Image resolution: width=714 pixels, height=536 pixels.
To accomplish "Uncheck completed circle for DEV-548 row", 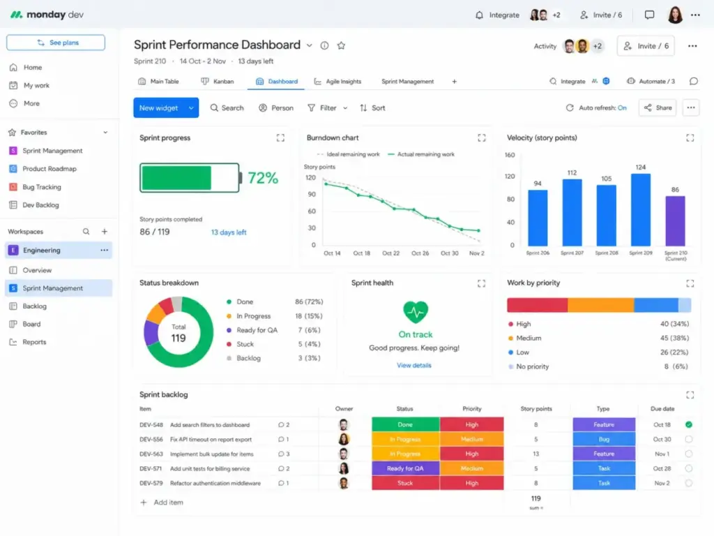I will (688, 425).
